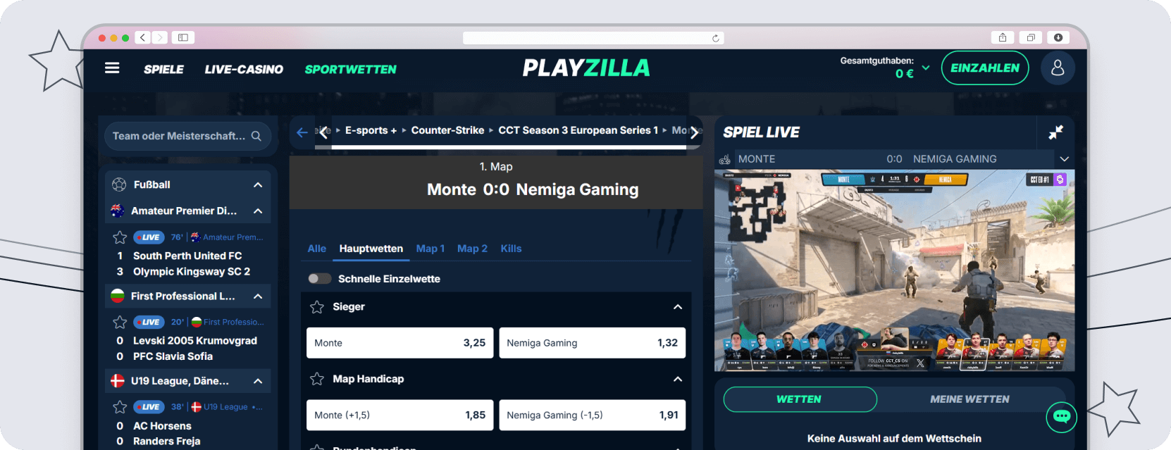Click the Fußball soccer ball icon
This screenshot has height=450, width=1171.
(x=119, y=185)
